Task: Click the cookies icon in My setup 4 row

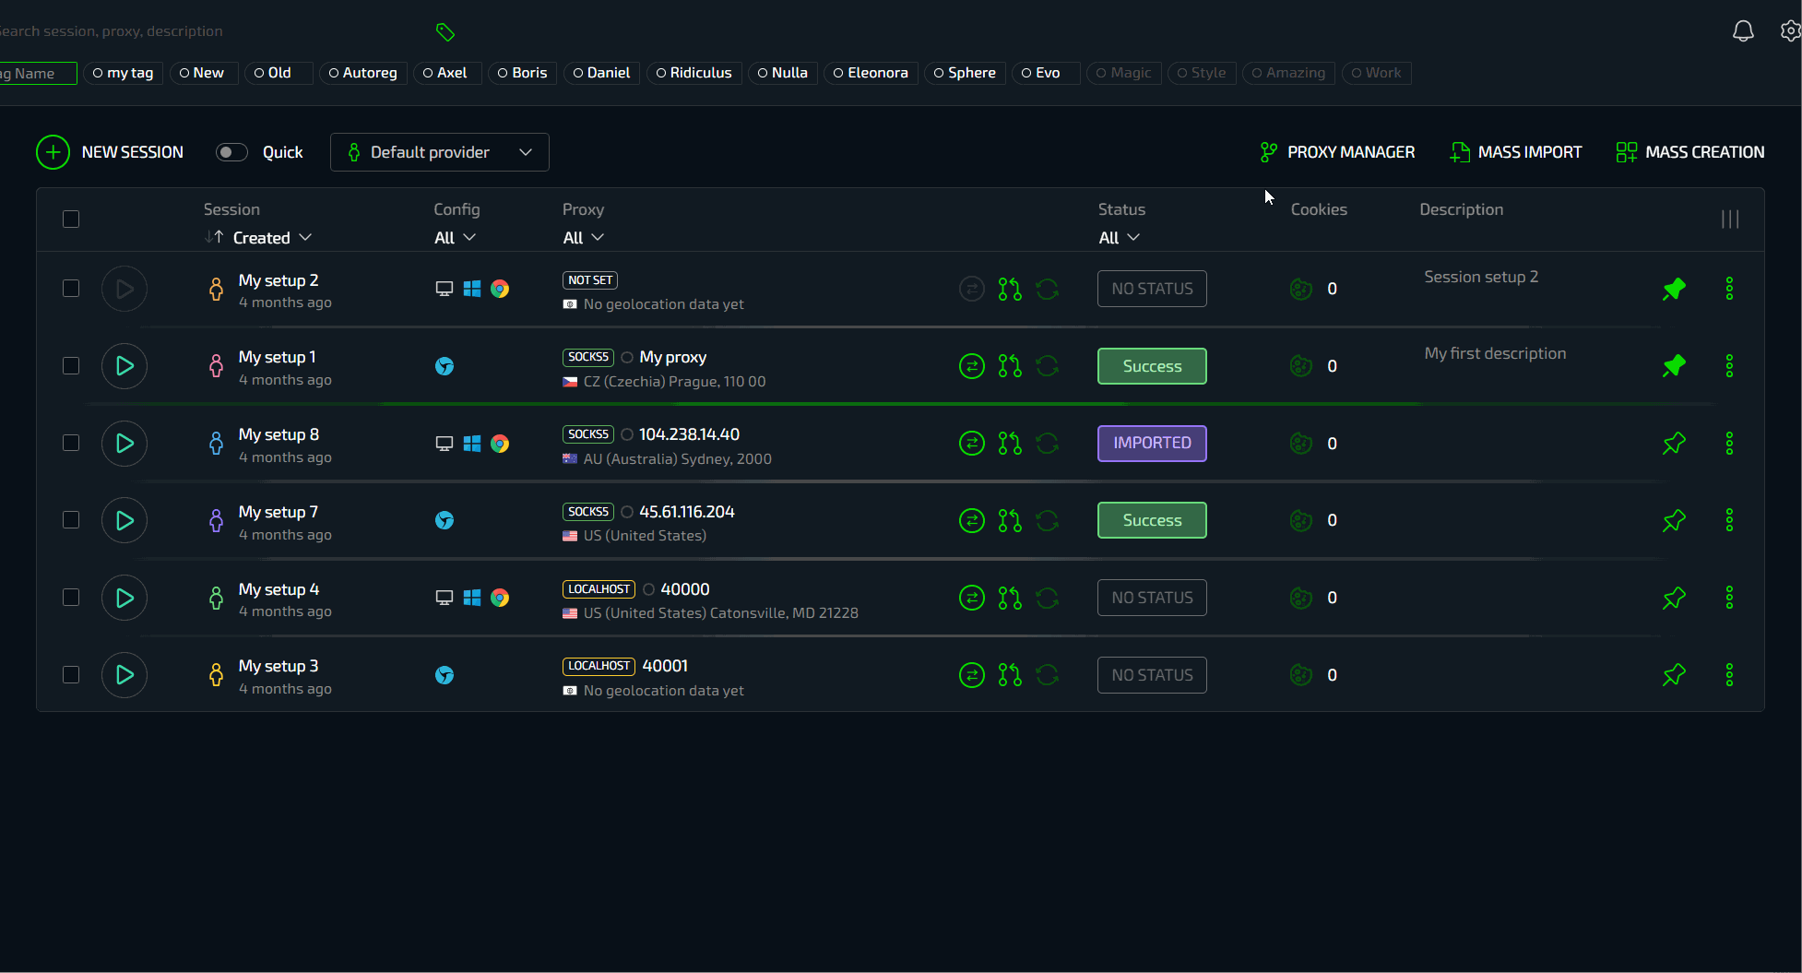Action: [1300, 598]
